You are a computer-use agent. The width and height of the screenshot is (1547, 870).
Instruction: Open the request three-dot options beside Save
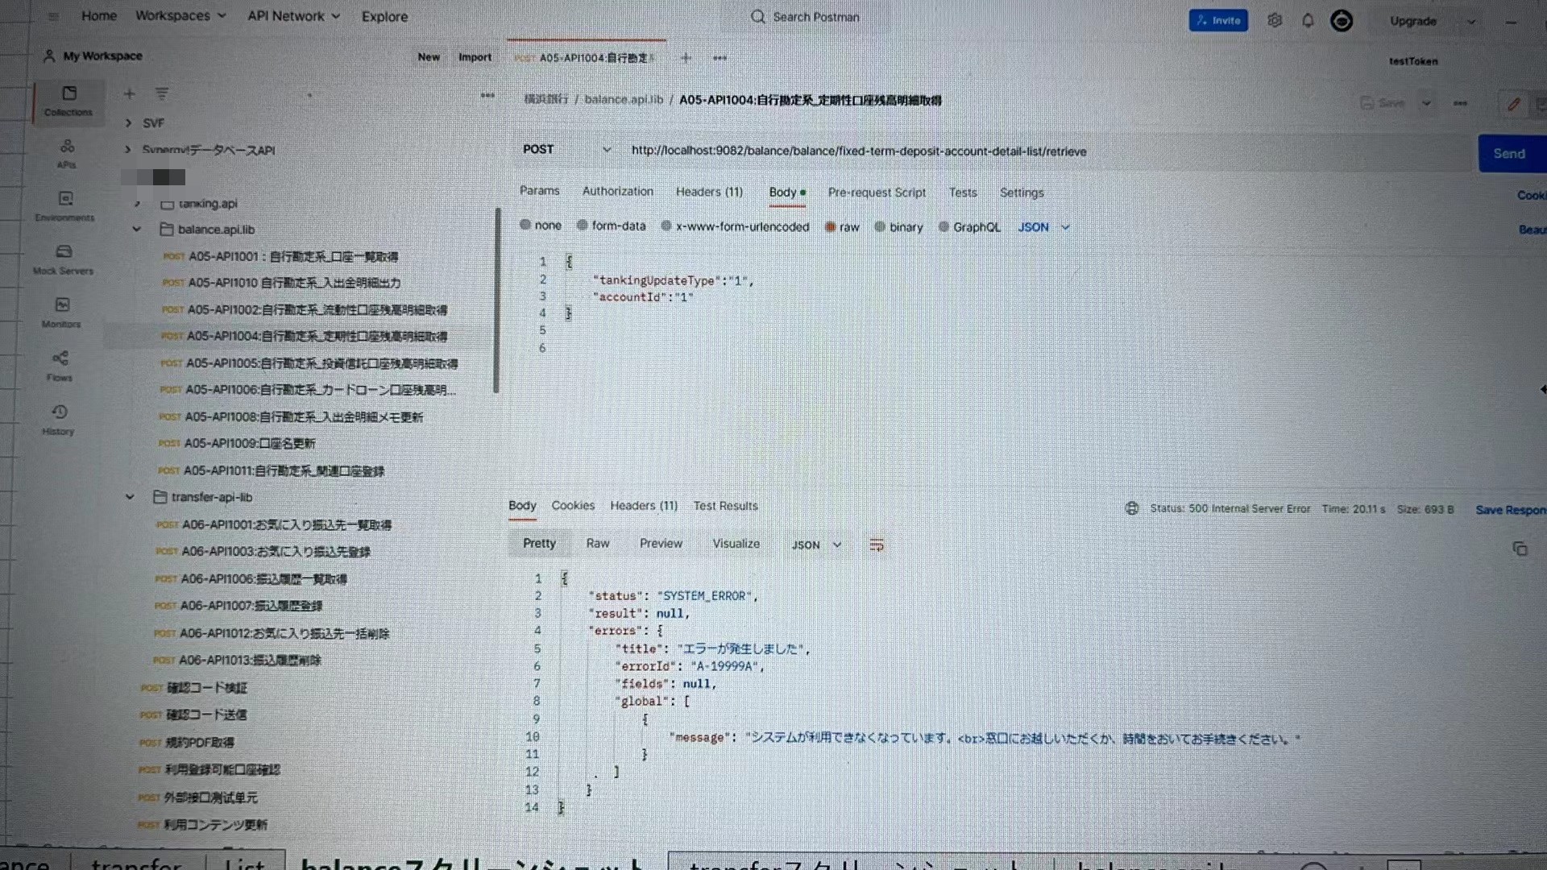tap(1460, 103)
